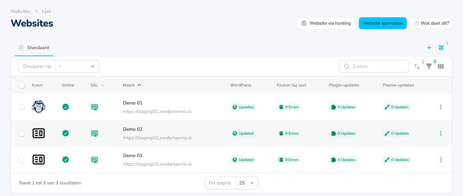Image resolution: width=463 pixels, height=196 pixels.
Task: Click the SSL certificate icon for Demo 02
Action: (x=94, y=134)
